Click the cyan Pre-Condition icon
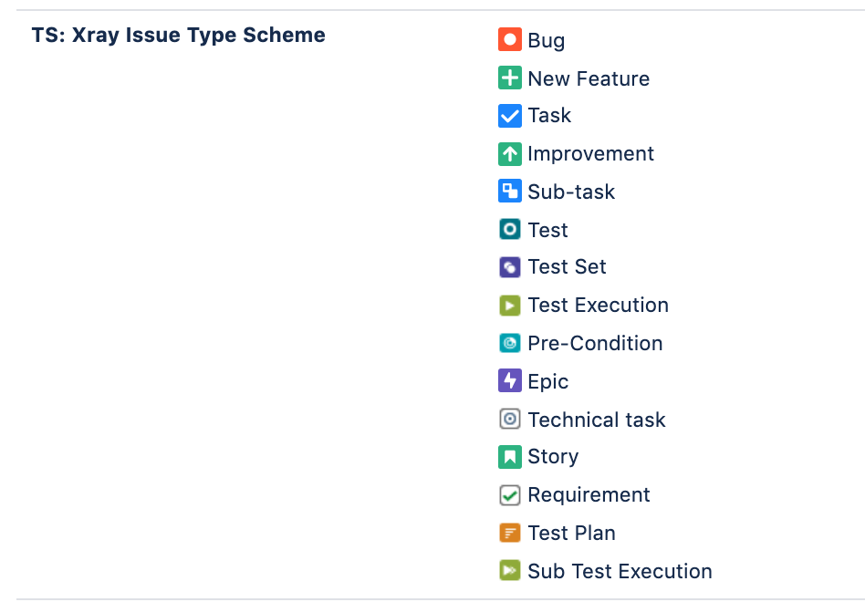The image size is (865, 602). [510, 343]
